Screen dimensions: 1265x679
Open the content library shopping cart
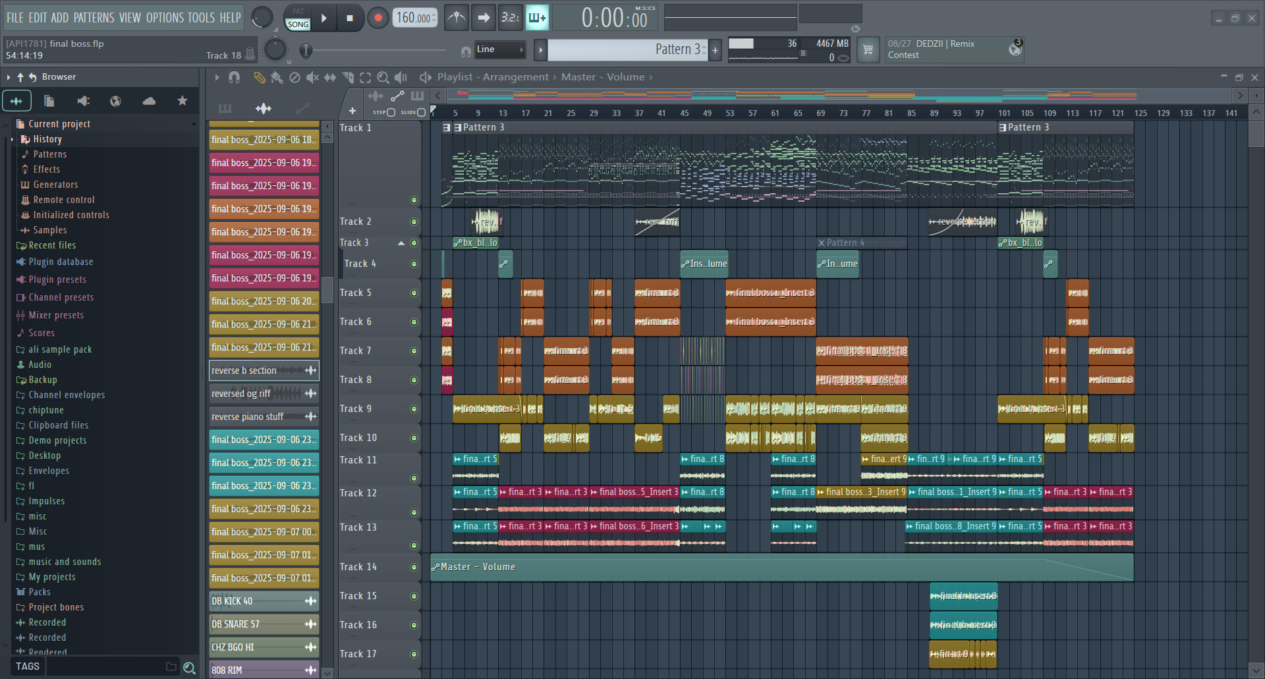tap(868, 49)
